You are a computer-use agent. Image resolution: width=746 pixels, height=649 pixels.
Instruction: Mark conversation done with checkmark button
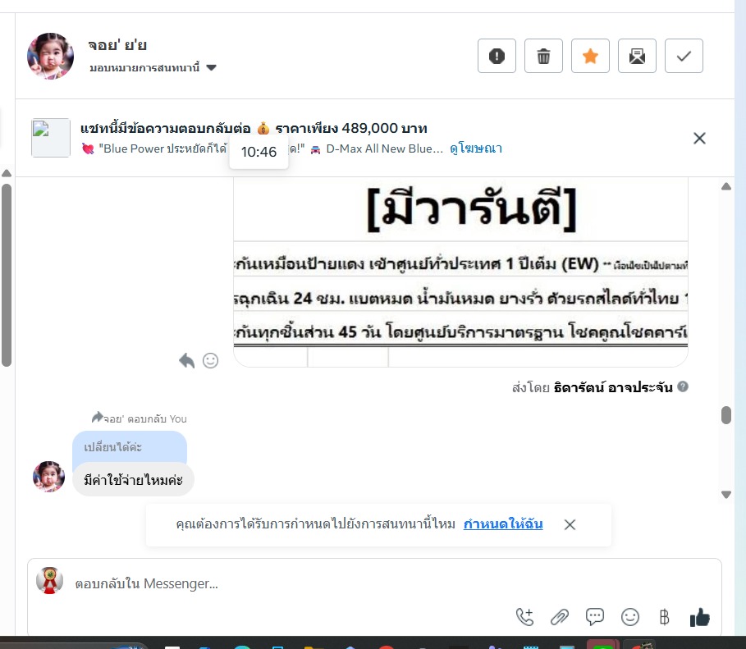684,56
